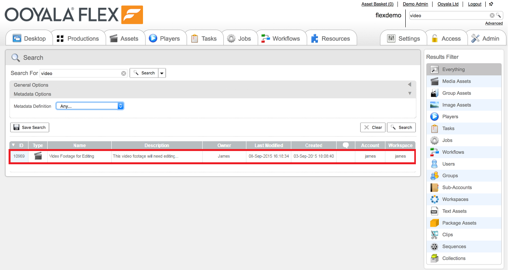
Task: Collapse the Metadata Options section
Action: [409, 94]
